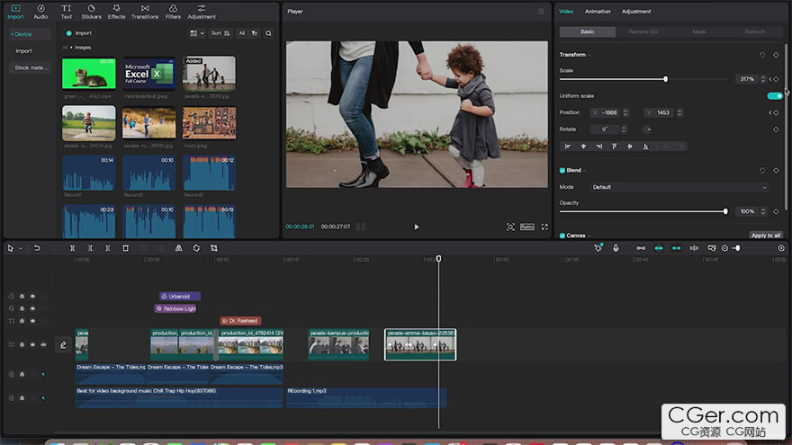This screenshot has height=445, width=792.
Task: Click the search icon in media panel
Action: tap(269, 33)
